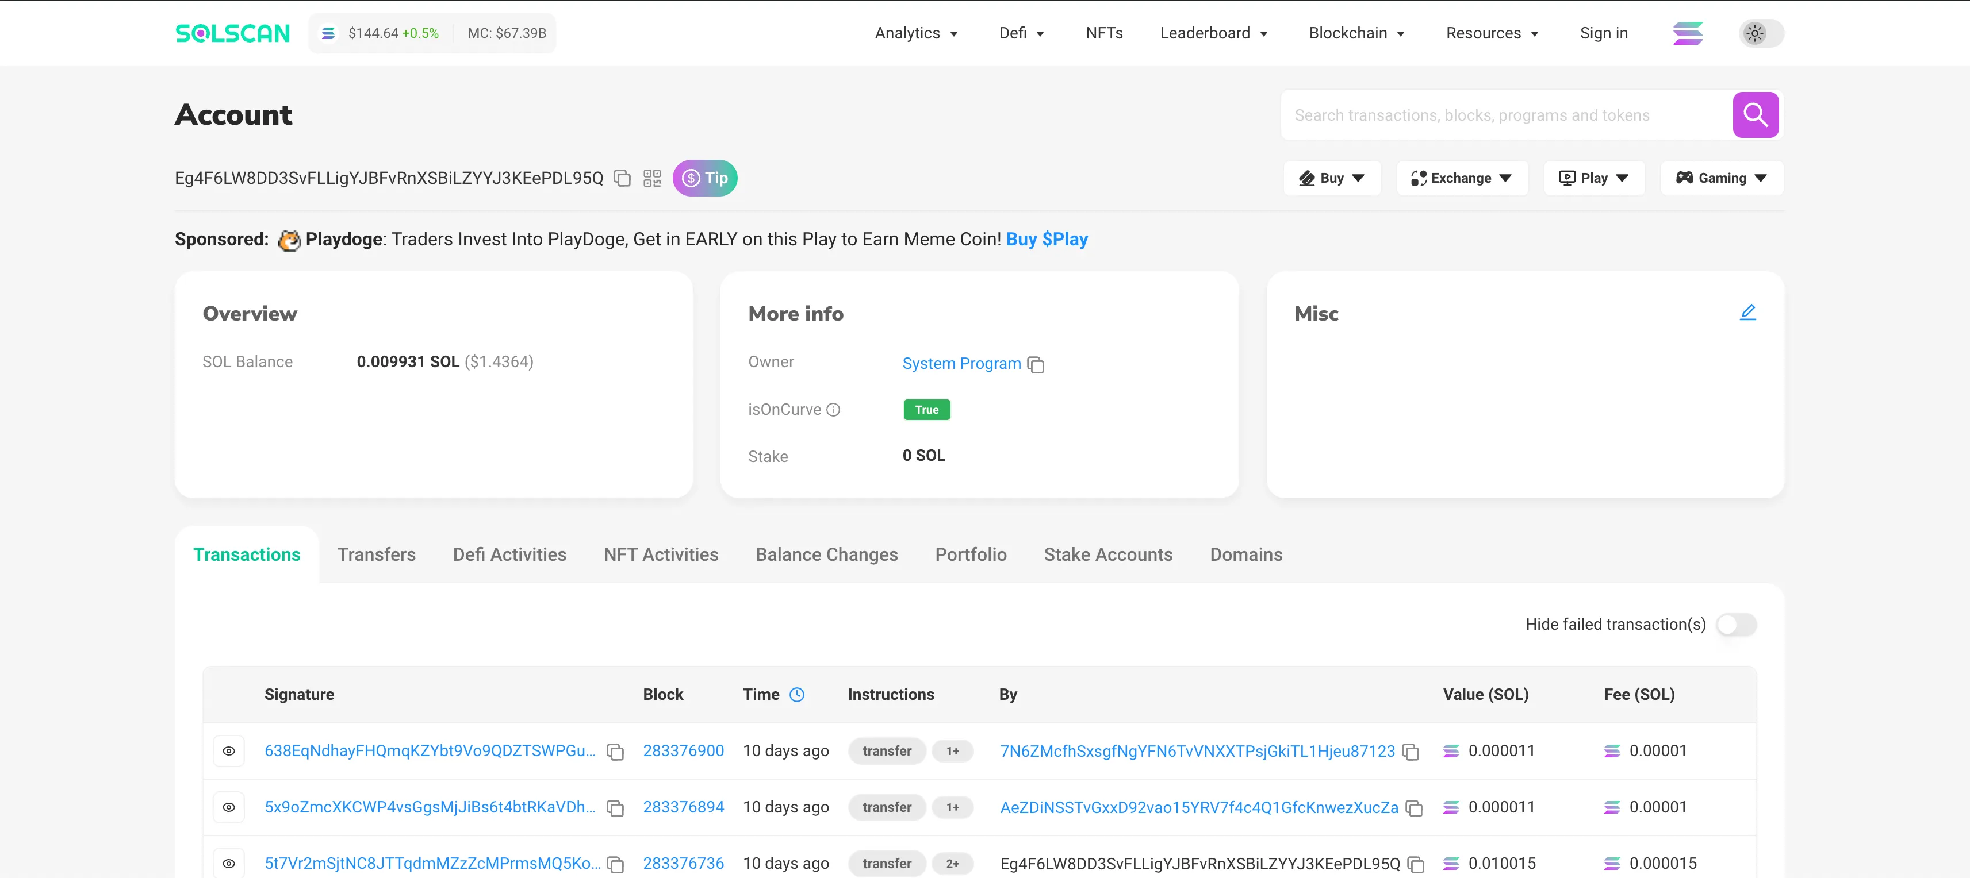This screenshot has width=1970, height=878.
Task: Click the clock icon beside the Time column
Action: (797, 695)
